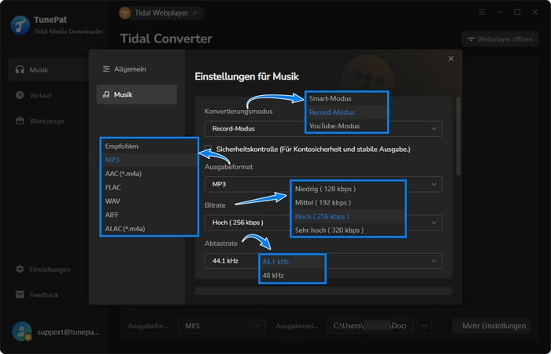Click the Webplayer öffnen button
The width and height of the screenshot is (551, 354).
click(x=500, y=39)
